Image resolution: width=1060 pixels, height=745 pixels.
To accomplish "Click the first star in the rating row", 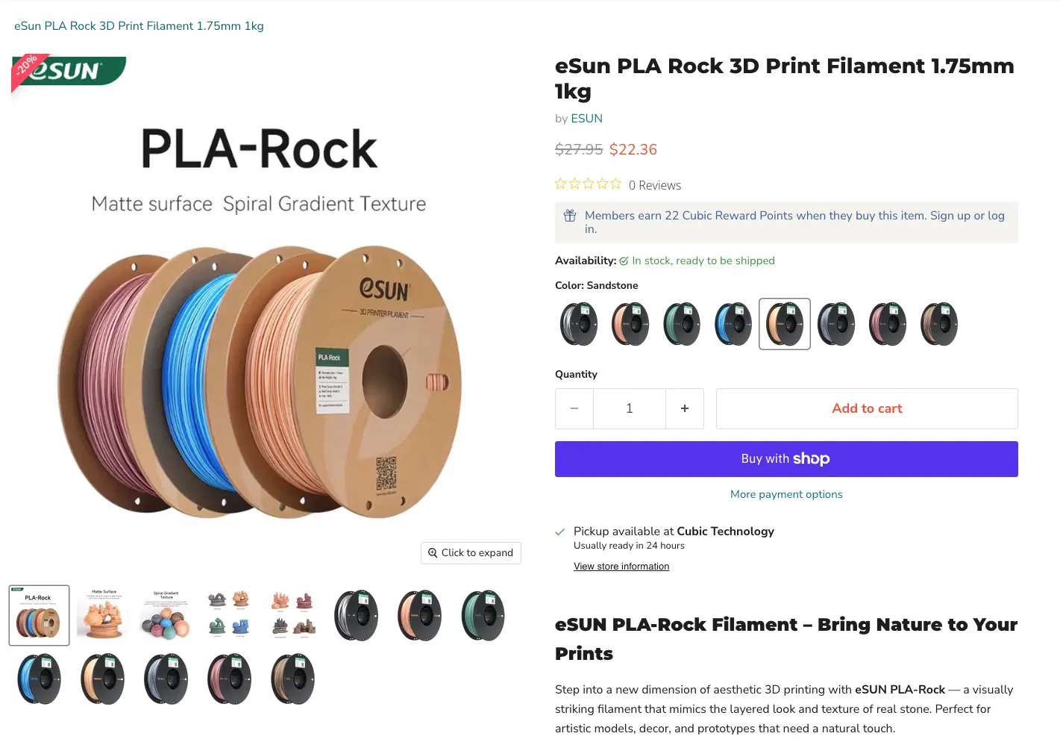I will [x=561, y=183].
